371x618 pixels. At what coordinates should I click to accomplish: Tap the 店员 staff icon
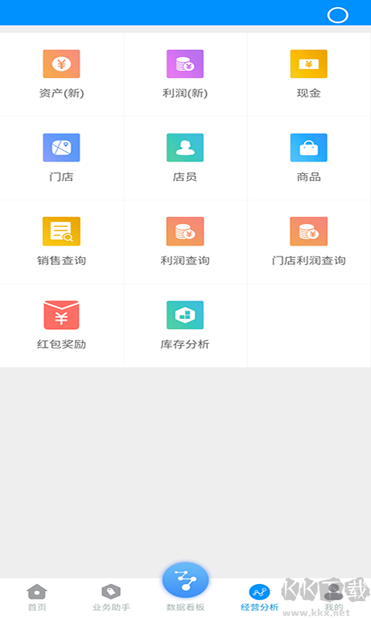(x=185, y=148)
